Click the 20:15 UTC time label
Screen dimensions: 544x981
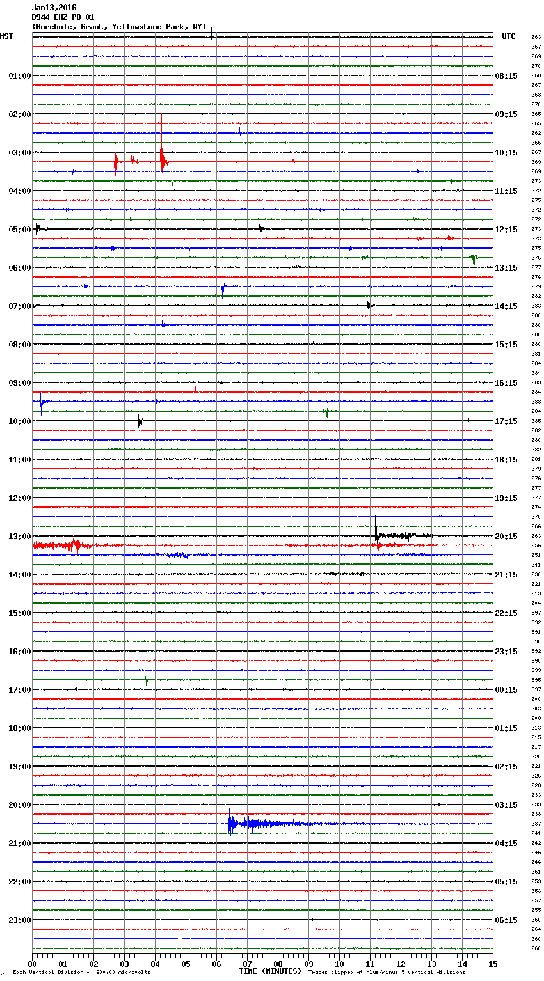pos(506,537)
